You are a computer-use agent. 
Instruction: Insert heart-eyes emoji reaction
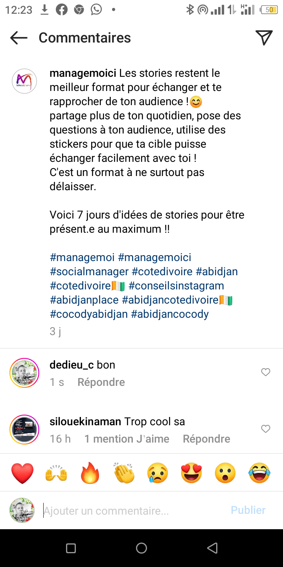pos(191,473)
